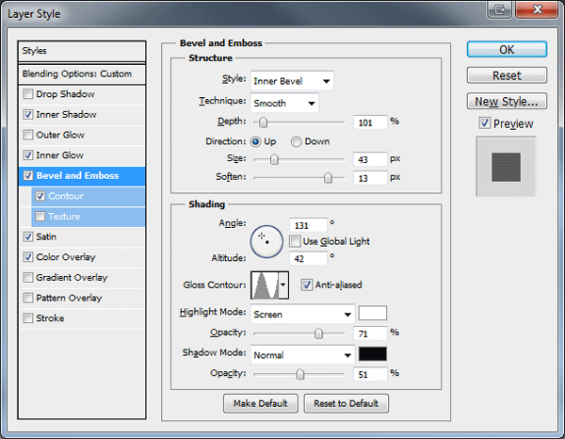Image resolution: width=565 pixels, height=439 pixels.
Task: Click the Make Default button
Action: pyautogui.click(x=261, y=403)
